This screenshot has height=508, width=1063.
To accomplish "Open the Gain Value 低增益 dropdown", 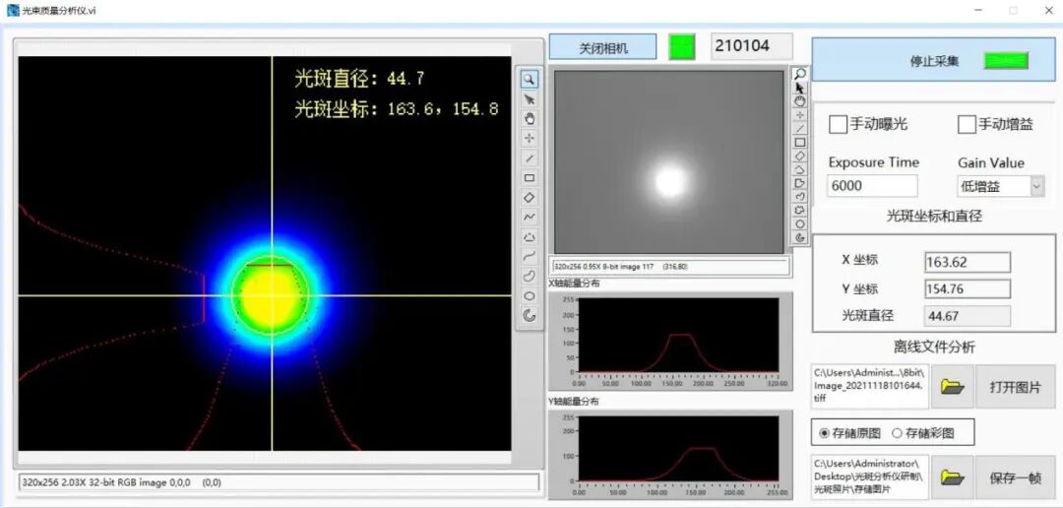I will (x=1037, y=186).
